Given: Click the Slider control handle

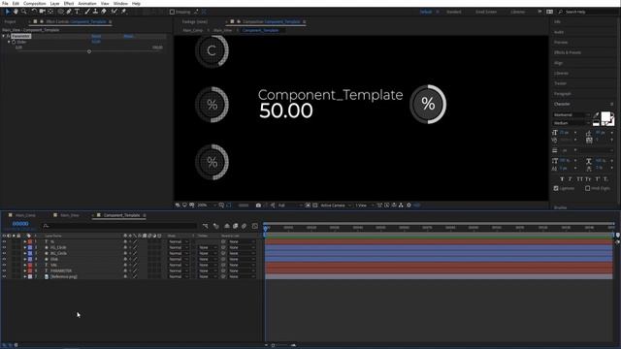Looking at the screenshot, I should pyautogui.click(x=89, y=51).
